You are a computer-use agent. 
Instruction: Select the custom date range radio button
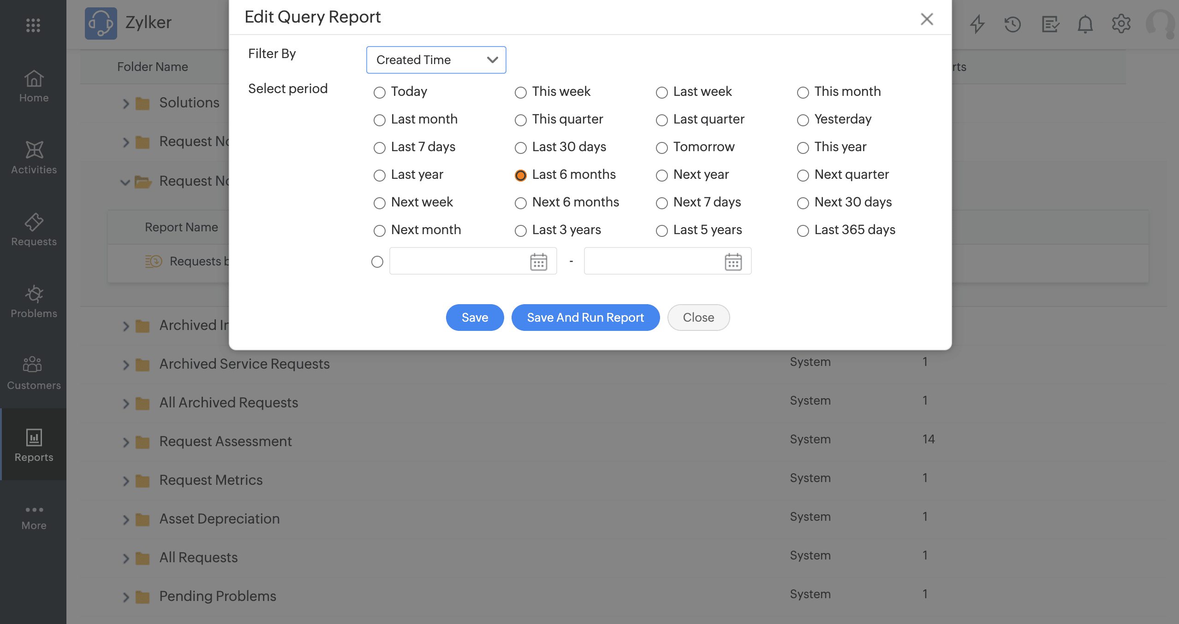[x=377, y=262]
